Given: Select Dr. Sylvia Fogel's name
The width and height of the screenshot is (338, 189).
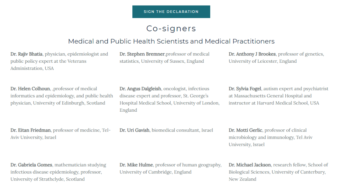Looking at the screenshot, I should (x=245, y=89).
